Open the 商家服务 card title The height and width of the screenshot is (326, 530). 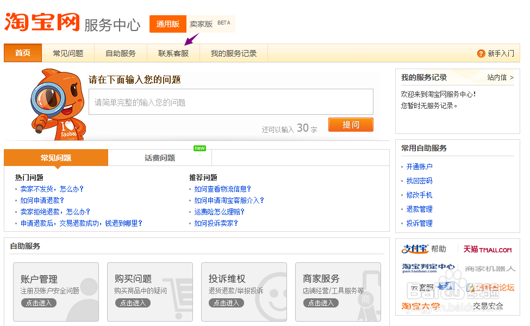[x=321, y=279]
